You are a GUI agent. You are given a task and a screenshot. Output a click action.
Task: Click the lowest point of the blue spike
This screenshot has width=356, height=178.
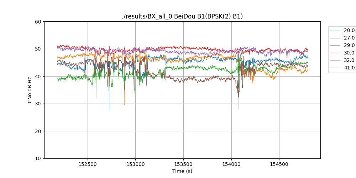coord(109,111)
